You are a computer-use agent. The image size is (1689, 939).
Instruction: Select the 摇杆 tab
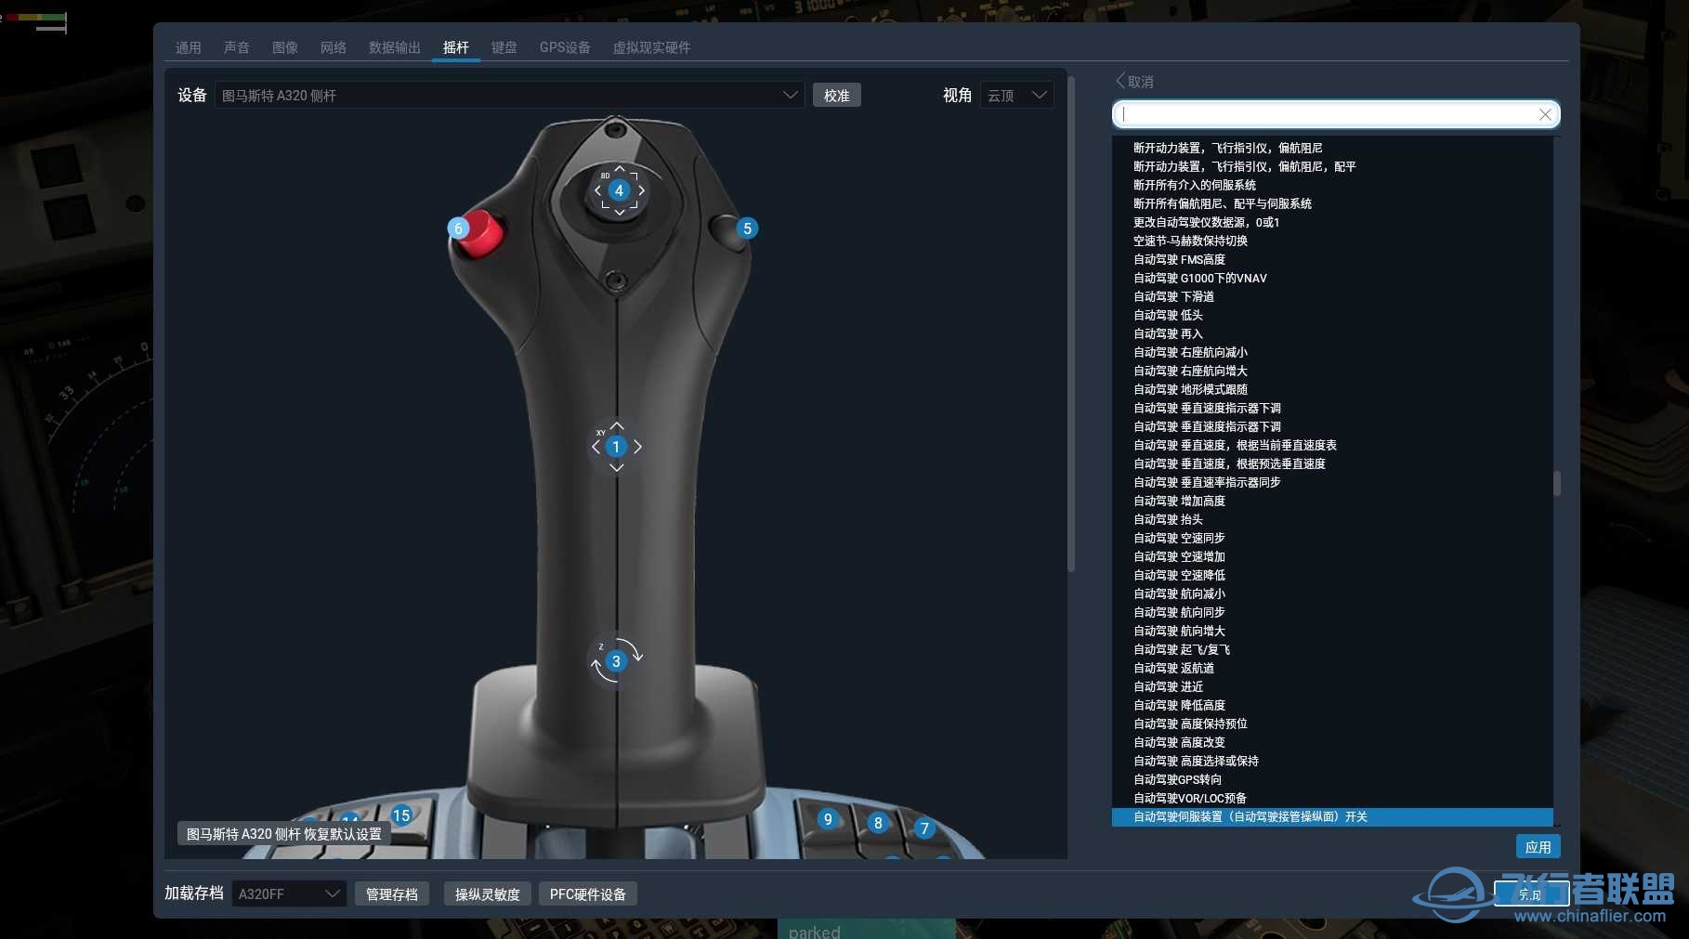point(456,47)
